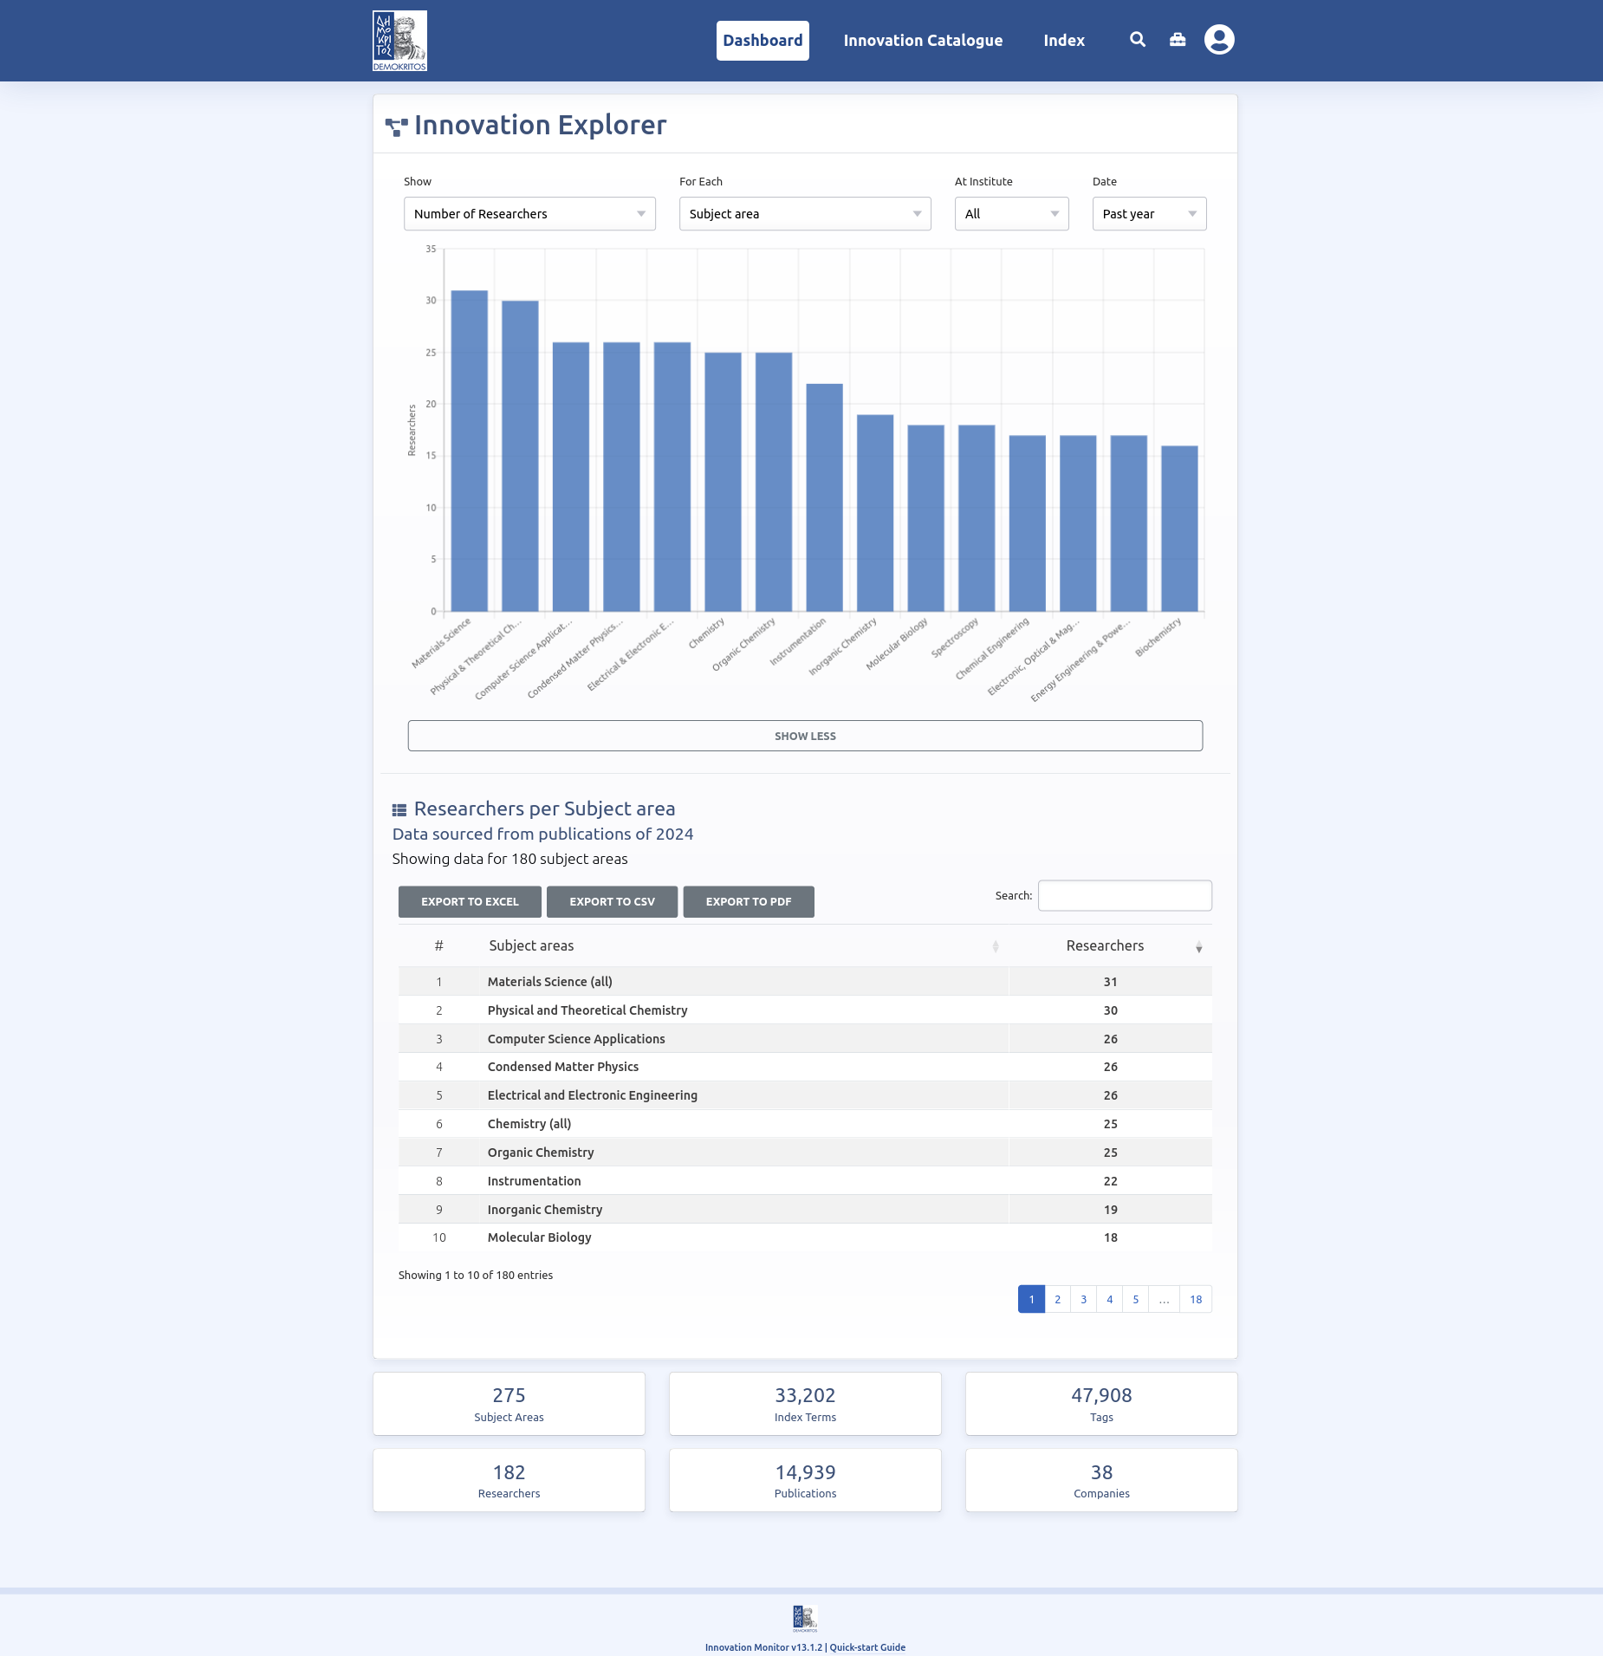Focus the table Search input field
The image size is (1603, 1656).
click(1125, 896)
